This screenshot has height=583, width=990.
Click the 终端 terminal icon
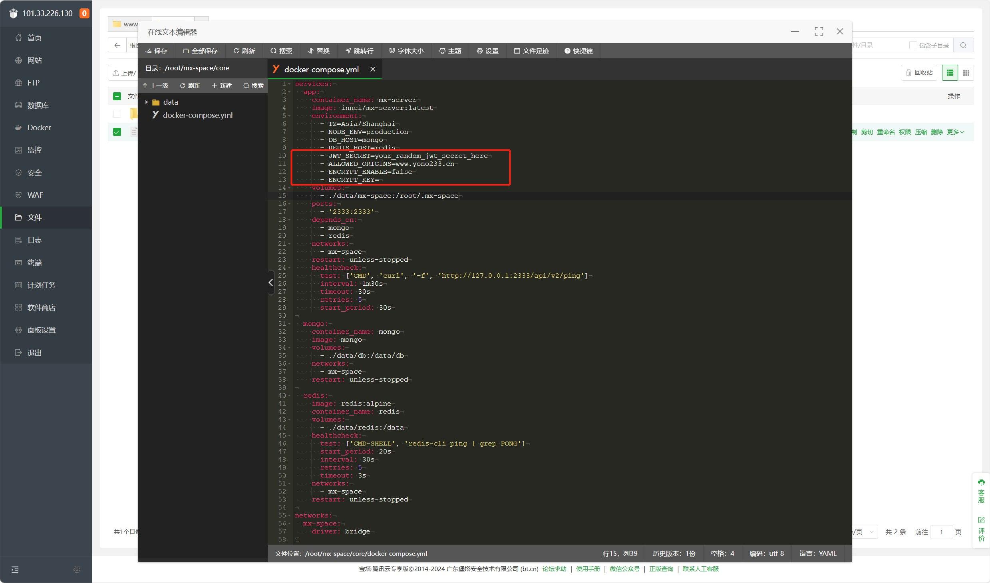(x=18, y=263)
